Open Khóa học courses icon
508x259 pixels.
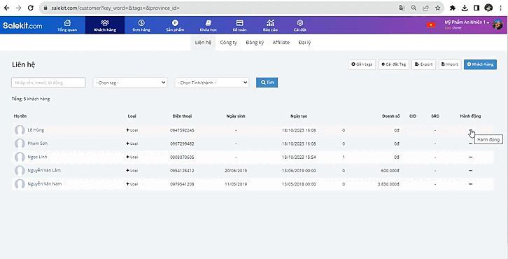[209, 22]
